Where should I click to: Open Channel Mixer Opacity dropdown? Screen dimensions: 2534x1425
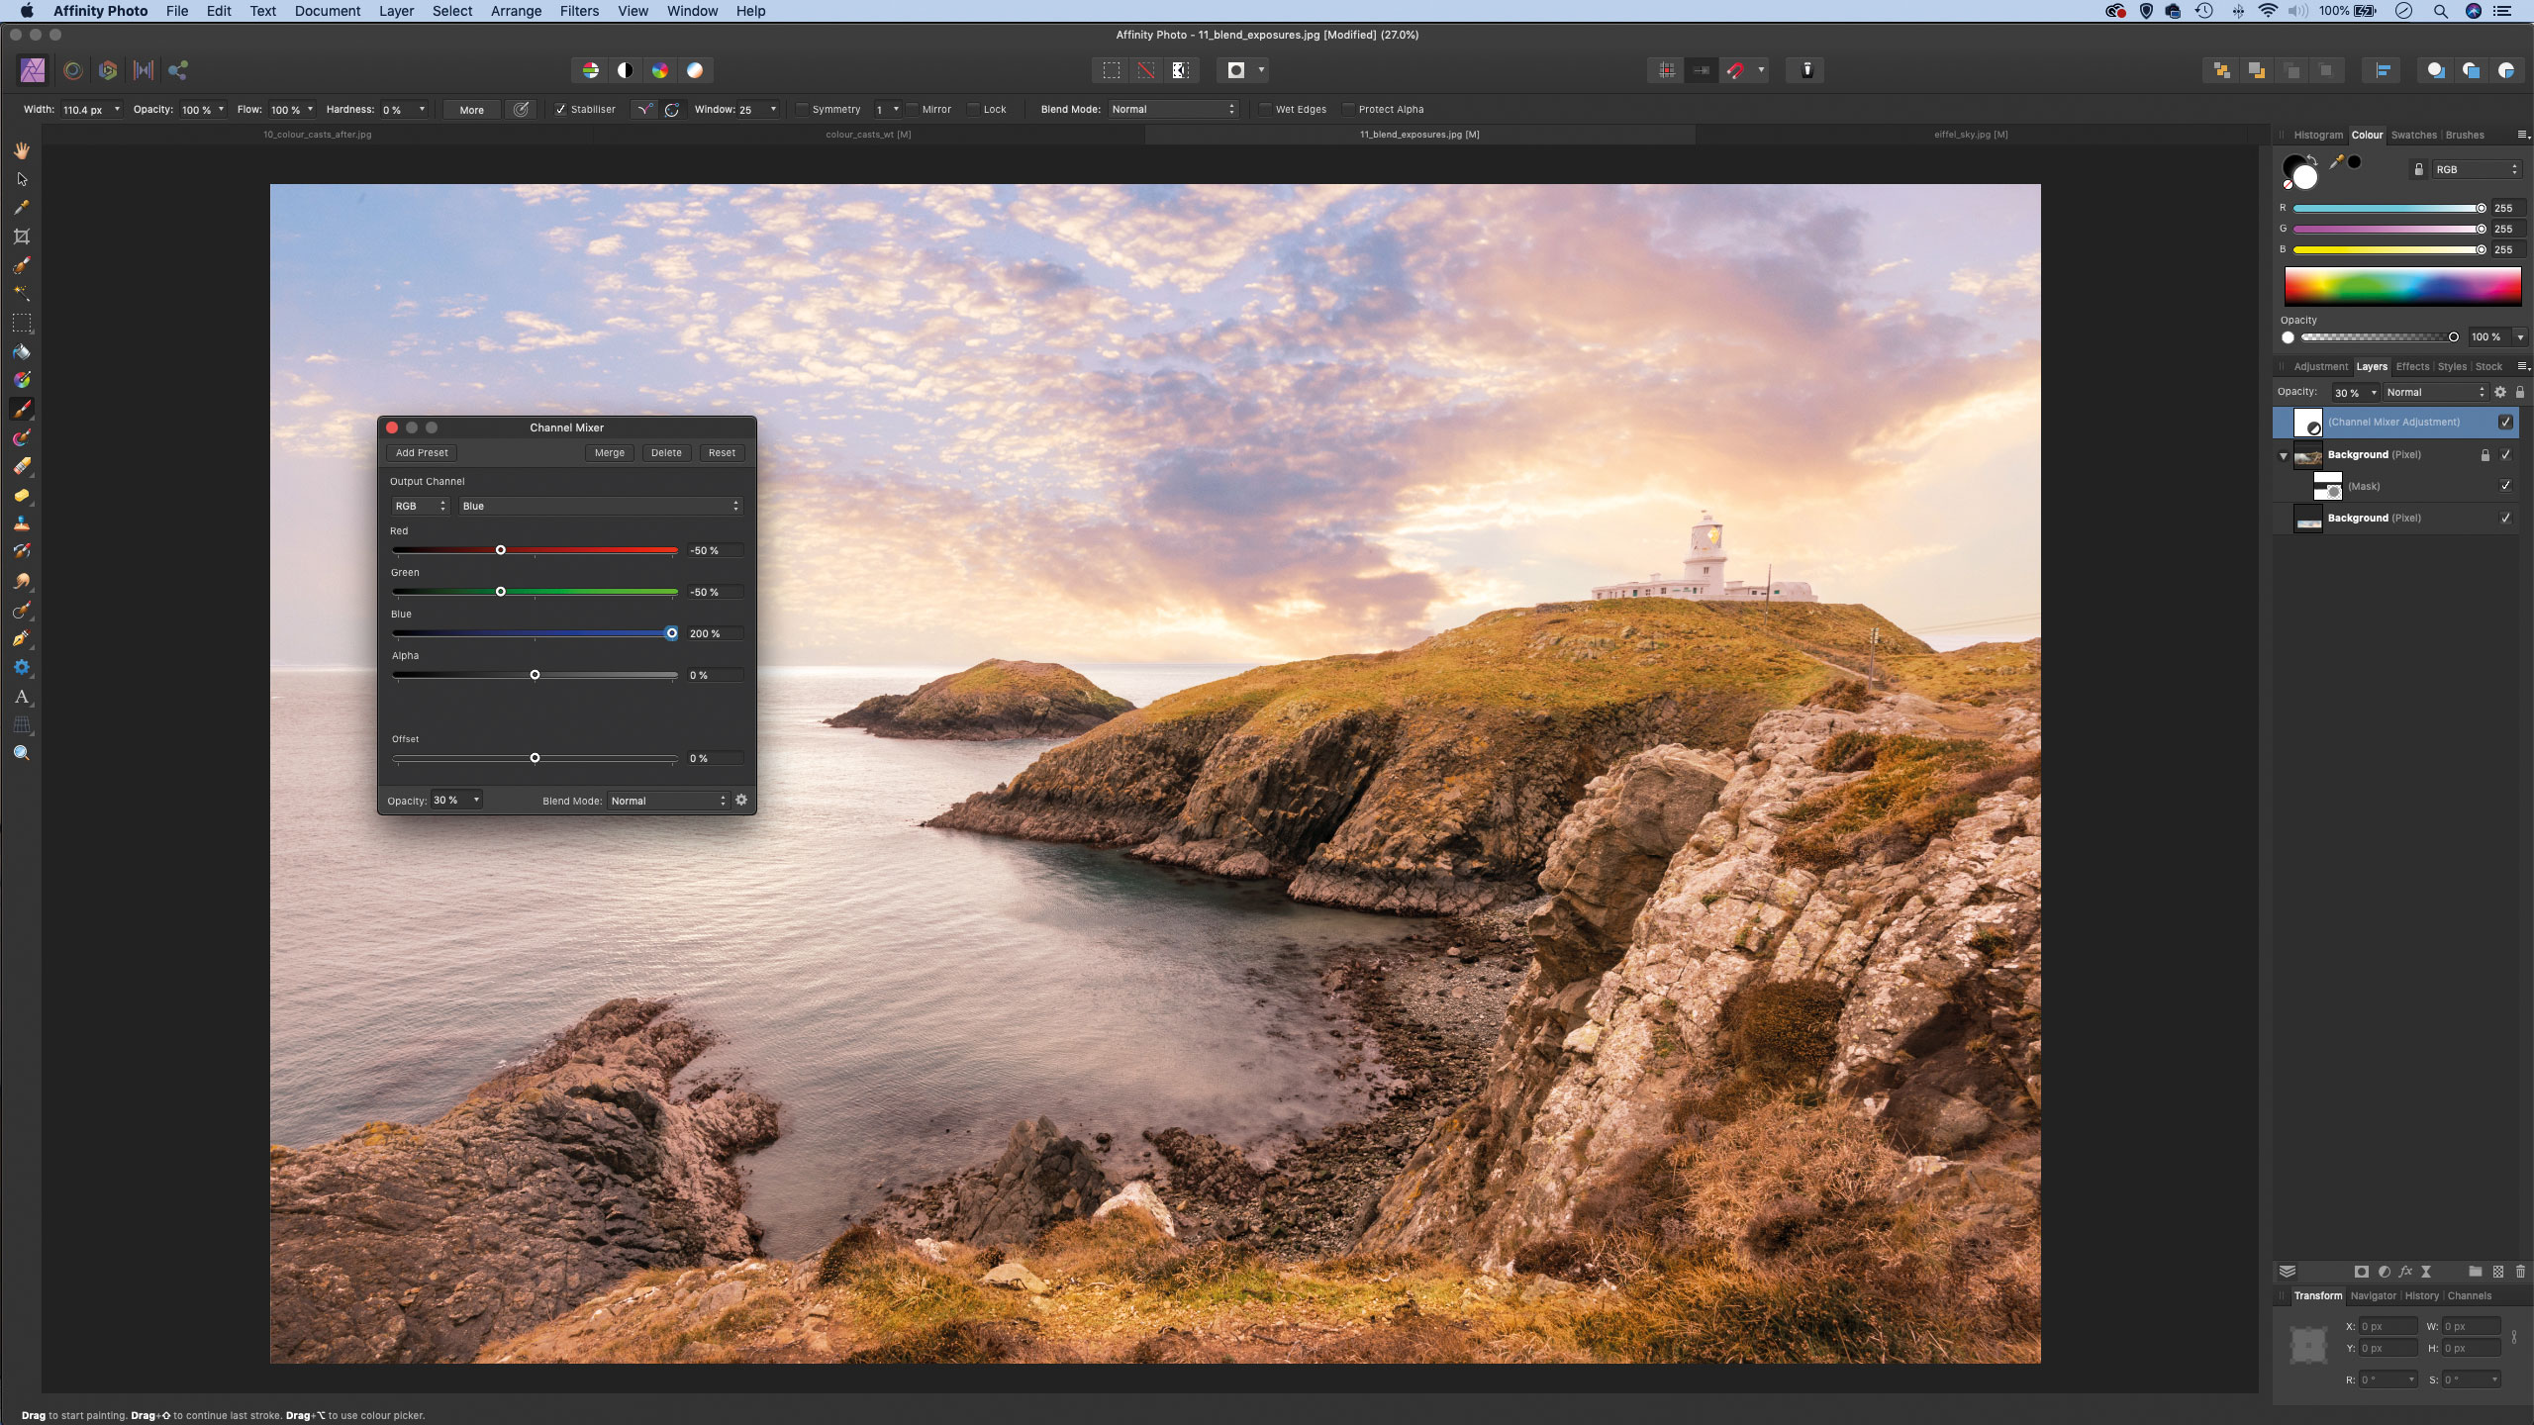point(476,800)
